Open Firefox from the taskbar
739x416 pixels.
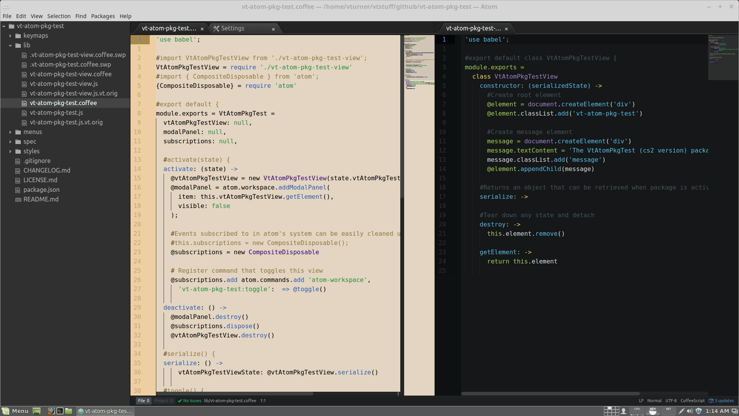click(51, 411)
